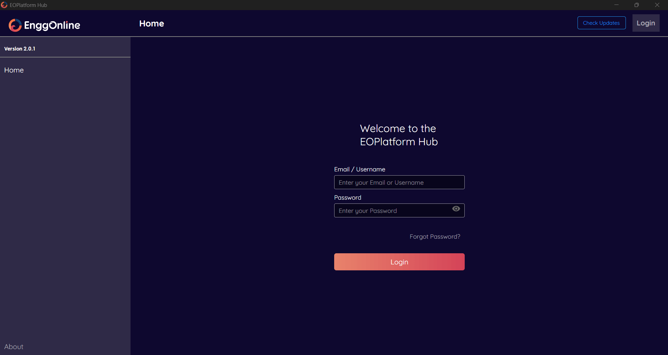The height and width of the screenshot is (355, 668).
Task: Focus the Email or Username input field
Action: click(x=399, y=182)
